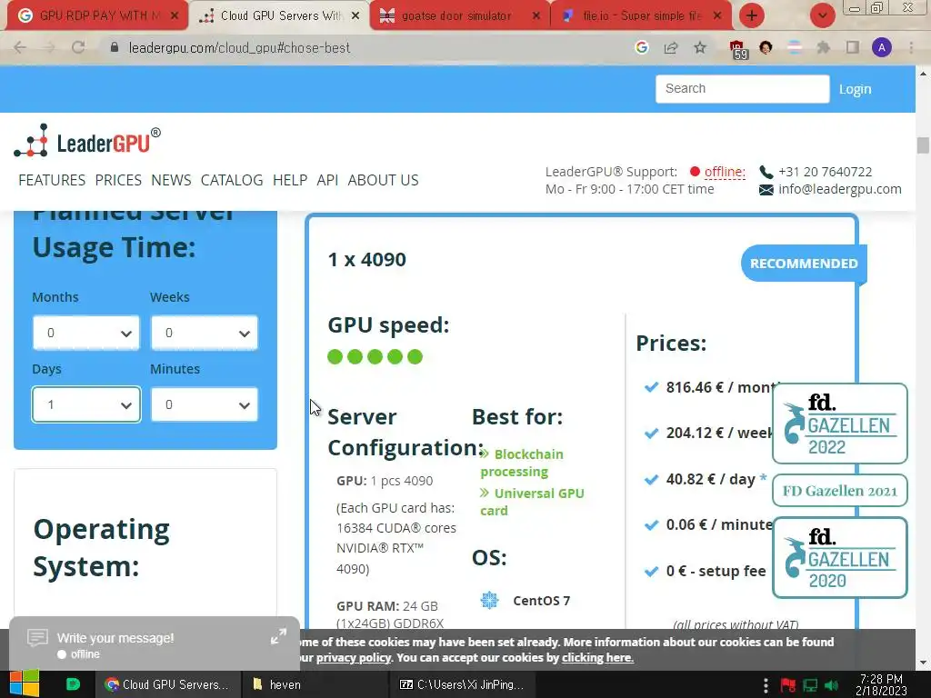Open the privacy policy link

[x=354, y=658]
